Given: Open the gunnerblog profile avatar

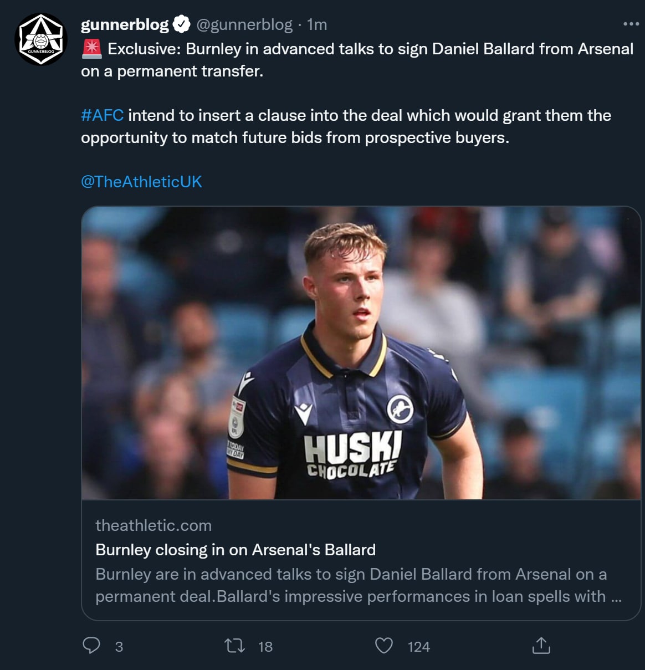Looking at the screenshot, I should (41, 40).
